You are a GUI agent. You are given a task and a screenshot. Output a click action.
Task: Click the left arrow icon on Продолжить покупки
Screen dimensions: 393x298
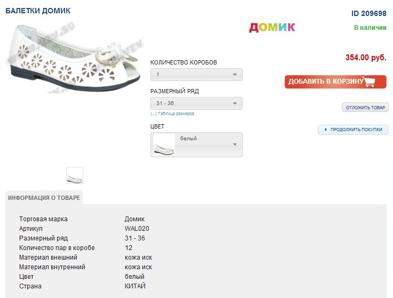tap(325, 130)
